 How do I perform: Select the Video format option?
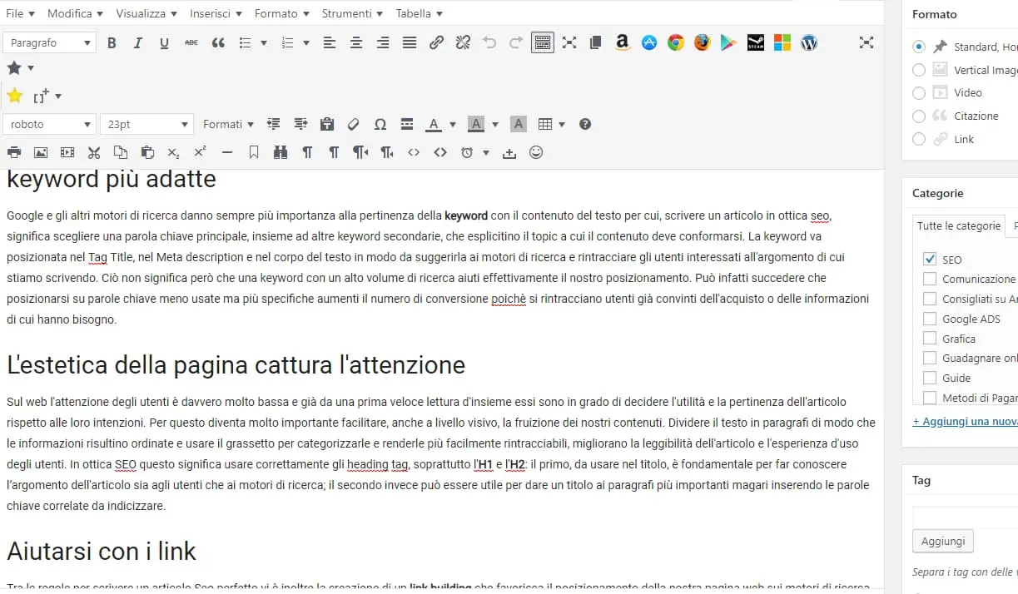[919, 92]
